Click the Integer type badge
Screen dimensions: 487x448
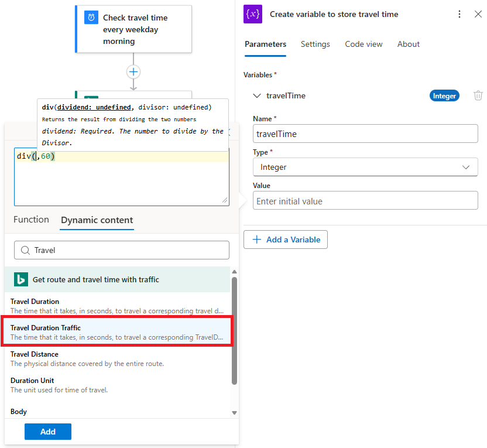click(444, 95)
